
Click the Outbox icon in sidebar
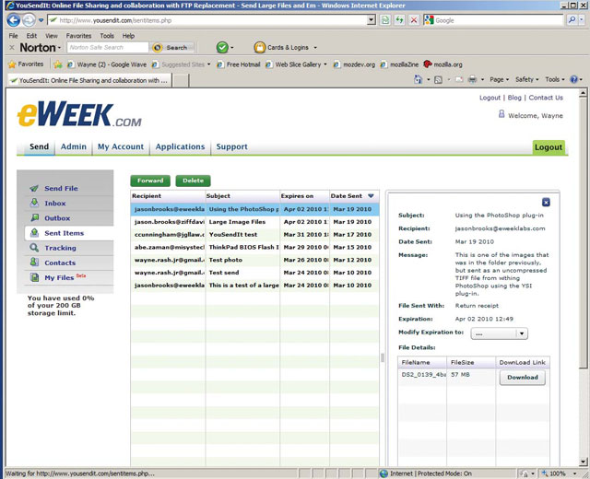click(x=34, y=217)
